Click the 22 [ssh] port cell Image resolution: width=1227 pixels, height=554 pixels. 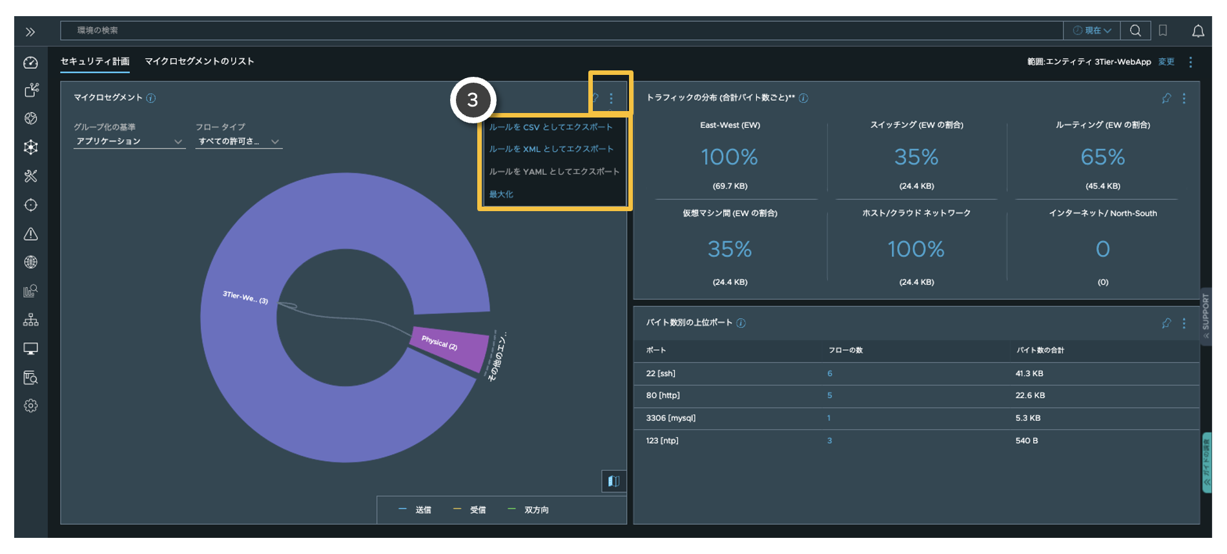pos(661,373)
